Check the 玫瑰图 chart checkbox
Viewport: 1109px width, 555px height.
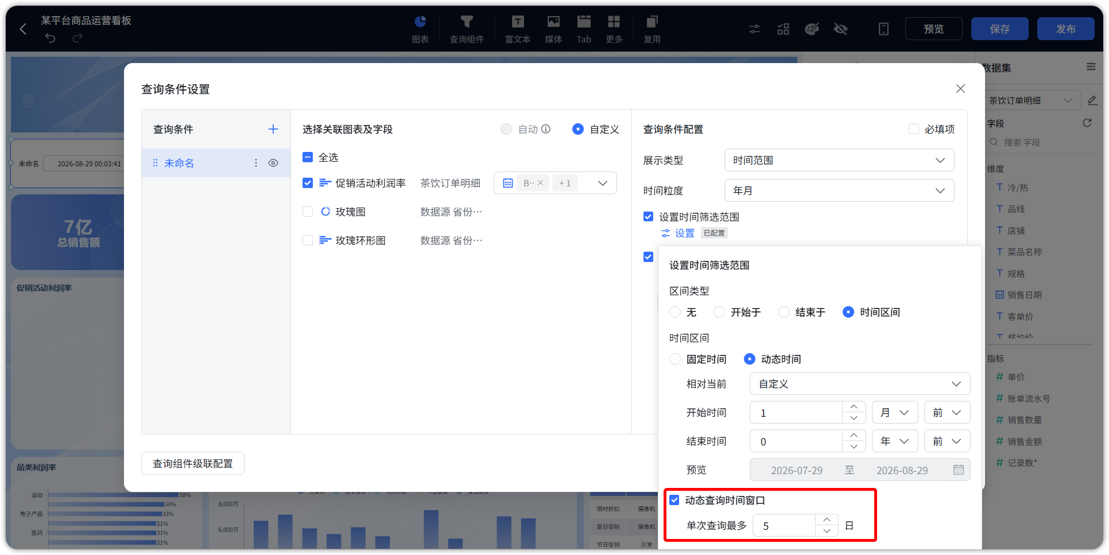coord(308,212)
